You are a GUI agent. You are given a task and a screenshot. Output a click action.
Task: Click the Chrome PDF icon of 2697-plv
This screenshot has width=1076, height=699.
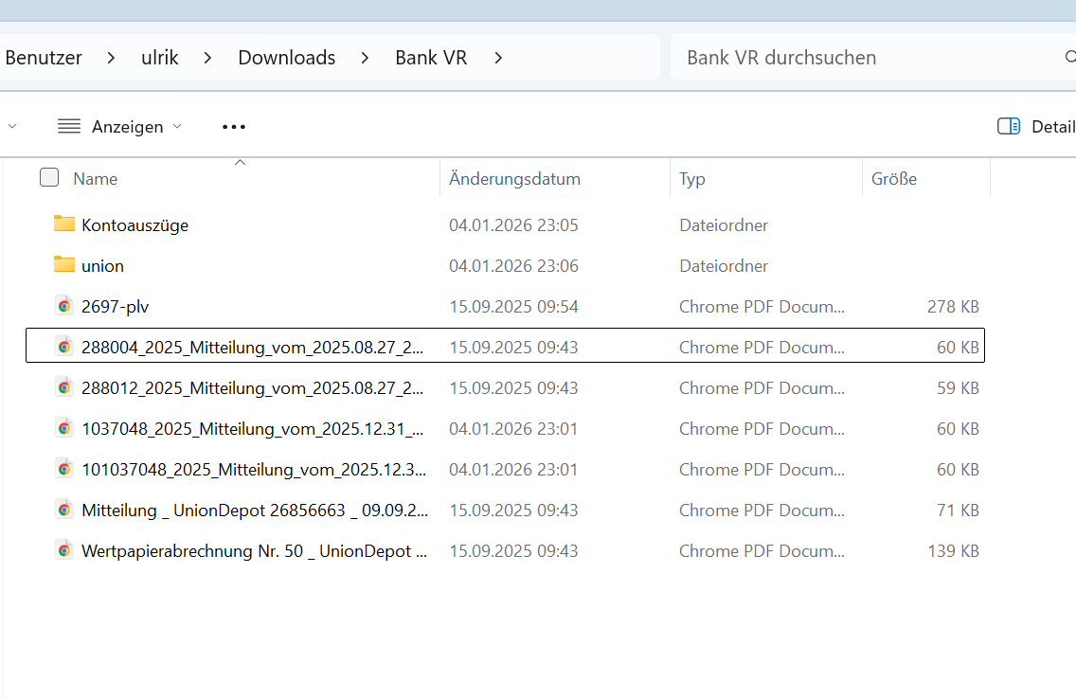(x=63, y=306)
